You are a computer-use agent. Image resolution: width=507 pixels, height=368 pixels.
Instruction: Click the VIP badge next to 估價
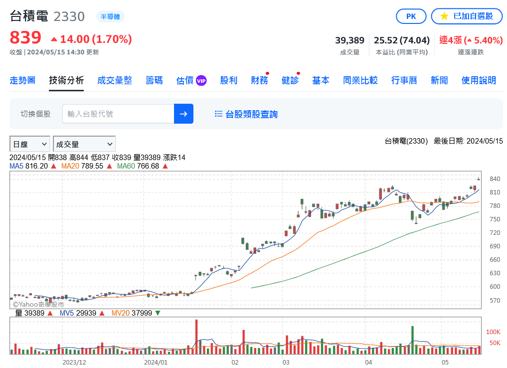click(201, 81)
